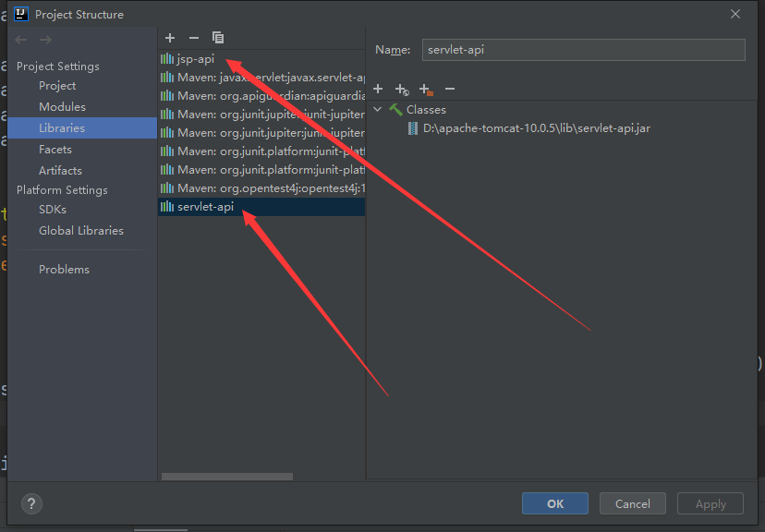Go forward with the right arrow icon

point(45,40)
